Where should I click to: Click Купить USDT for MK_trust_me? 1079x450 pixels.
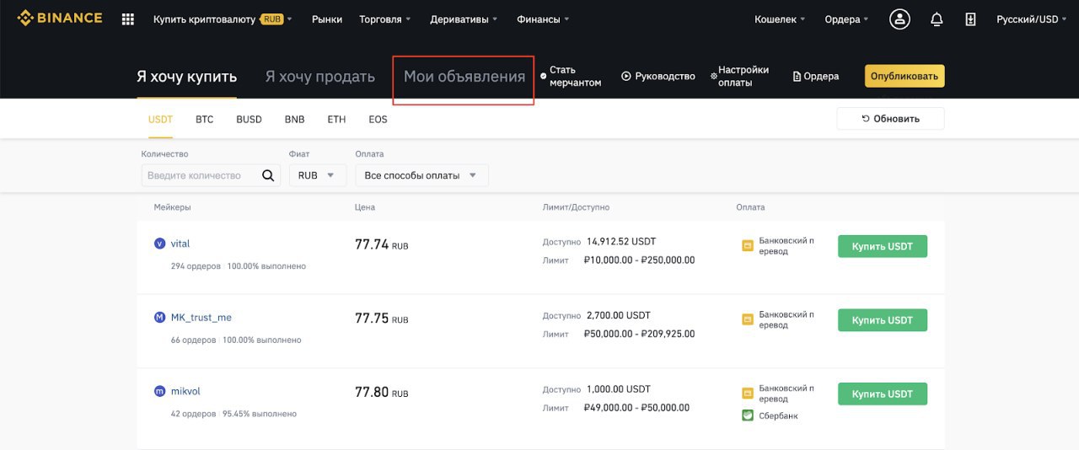tap(883, 320)
